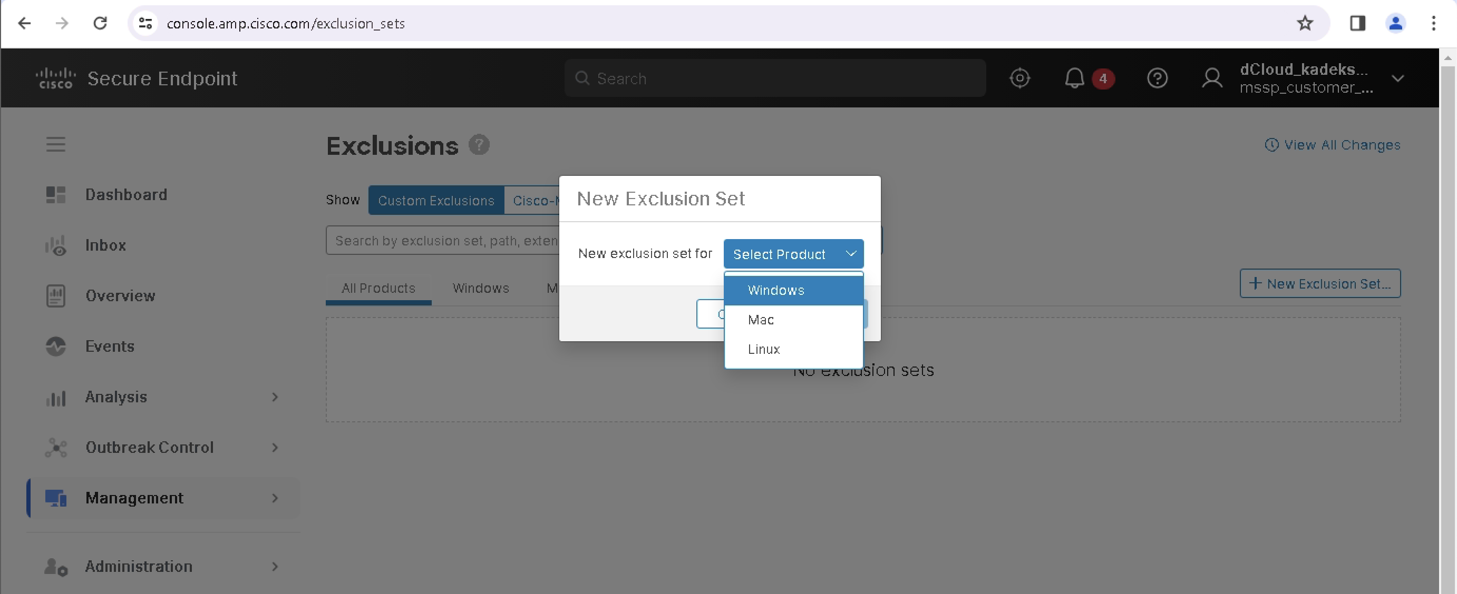Click the target/crosshair icon in header
Screen dimensions: 1457x594
click(x=1019, y=78)
